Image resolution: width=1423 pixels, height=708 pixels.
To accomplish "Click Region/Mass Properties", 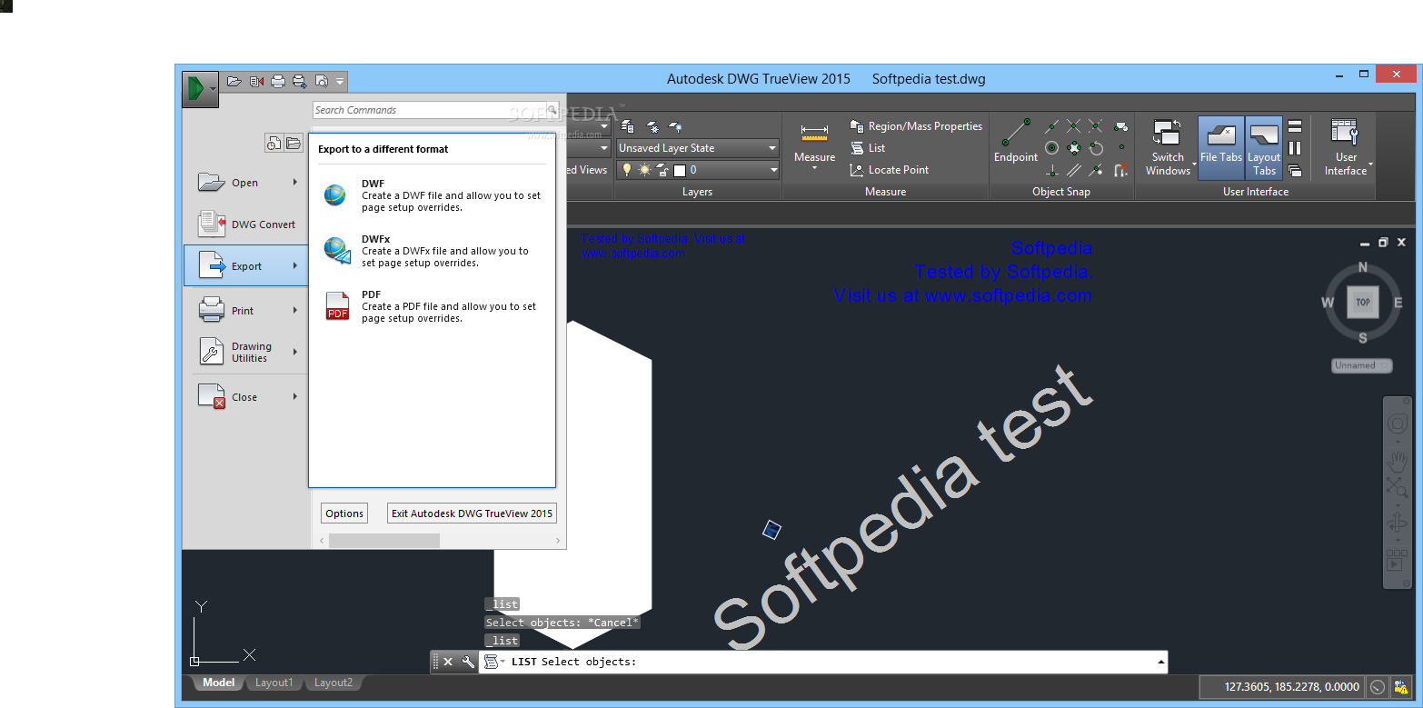I will 916,126.
